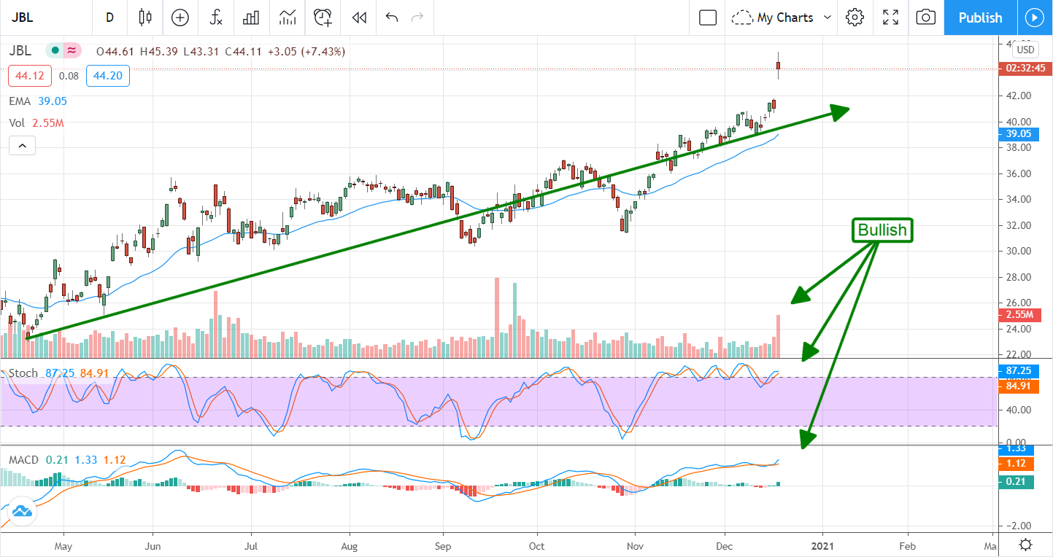This screenshot has width=1053, height=557.
Task: Click the 1.33 MACD axis label
Action: pyautogui.click(x=1016, y=450)
